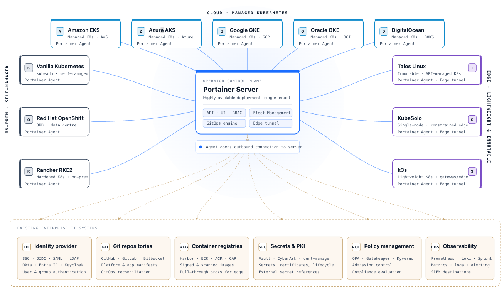Select "GitHub · GitLab · Bitbucket" line
The width and height of the screenshot is (504, 291).
coord(133,259)
